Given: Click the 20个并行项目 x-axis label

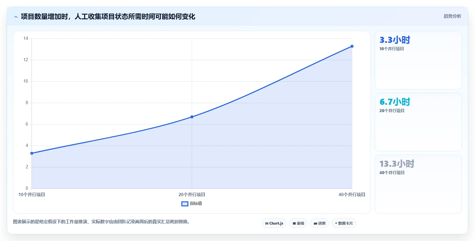Looking at the screenshot, I should click(192, 194).
